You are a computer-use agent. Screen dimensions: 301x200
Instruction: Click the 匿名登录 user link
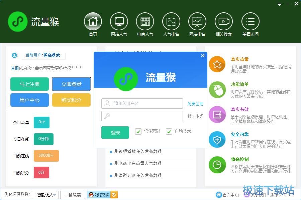point(52,55)
